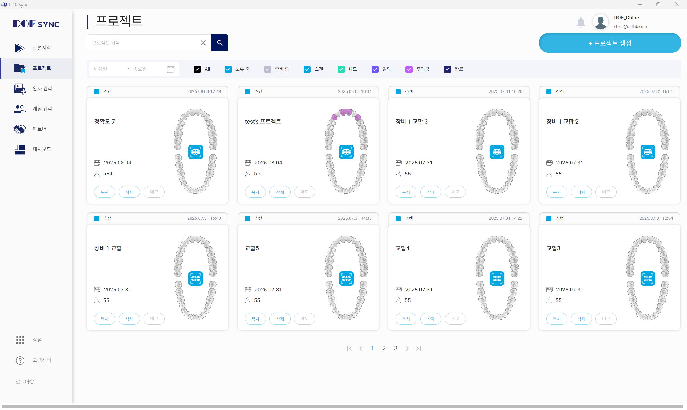Open user profile avatar DOF_Chloe

tap(600, 22)
